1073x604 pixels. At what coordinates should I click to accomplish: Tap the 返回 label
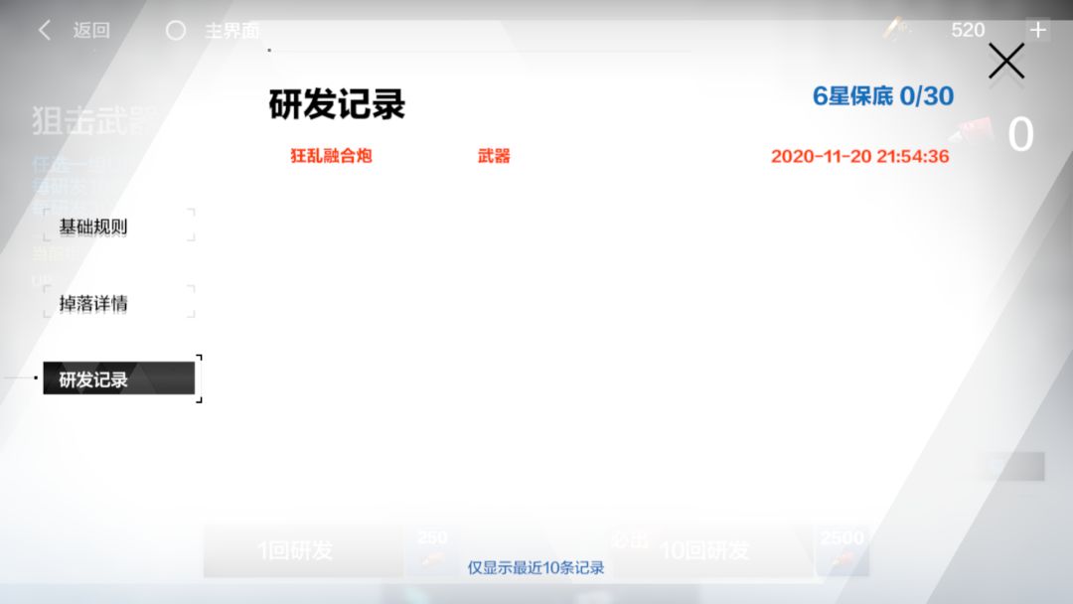(91, 30)
